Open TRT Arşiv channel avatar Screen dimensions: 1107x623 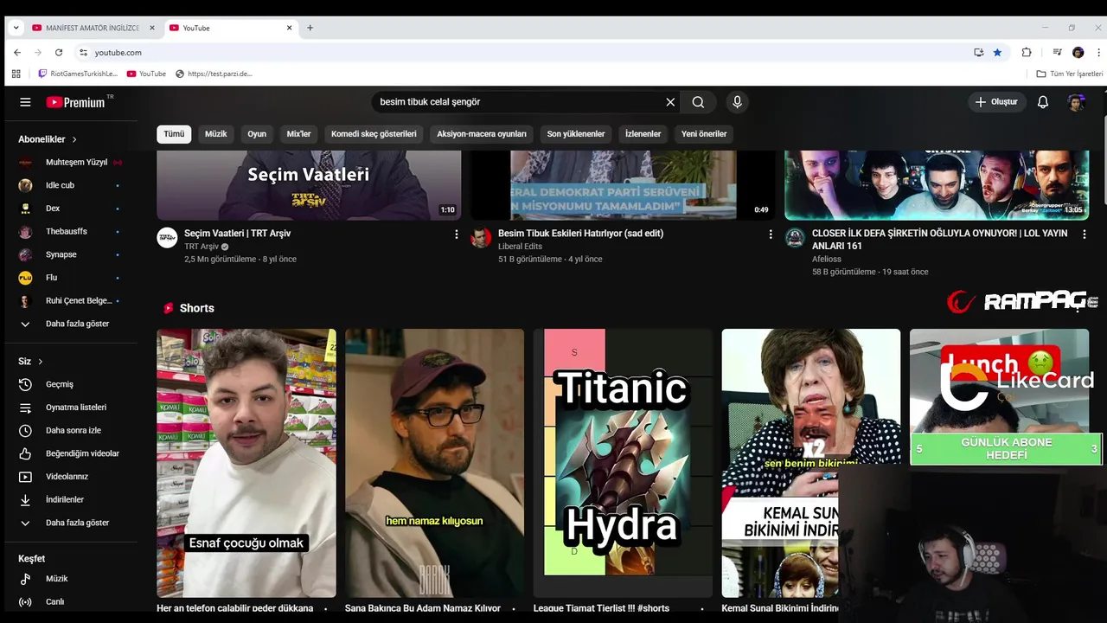[x=167, y=238]
